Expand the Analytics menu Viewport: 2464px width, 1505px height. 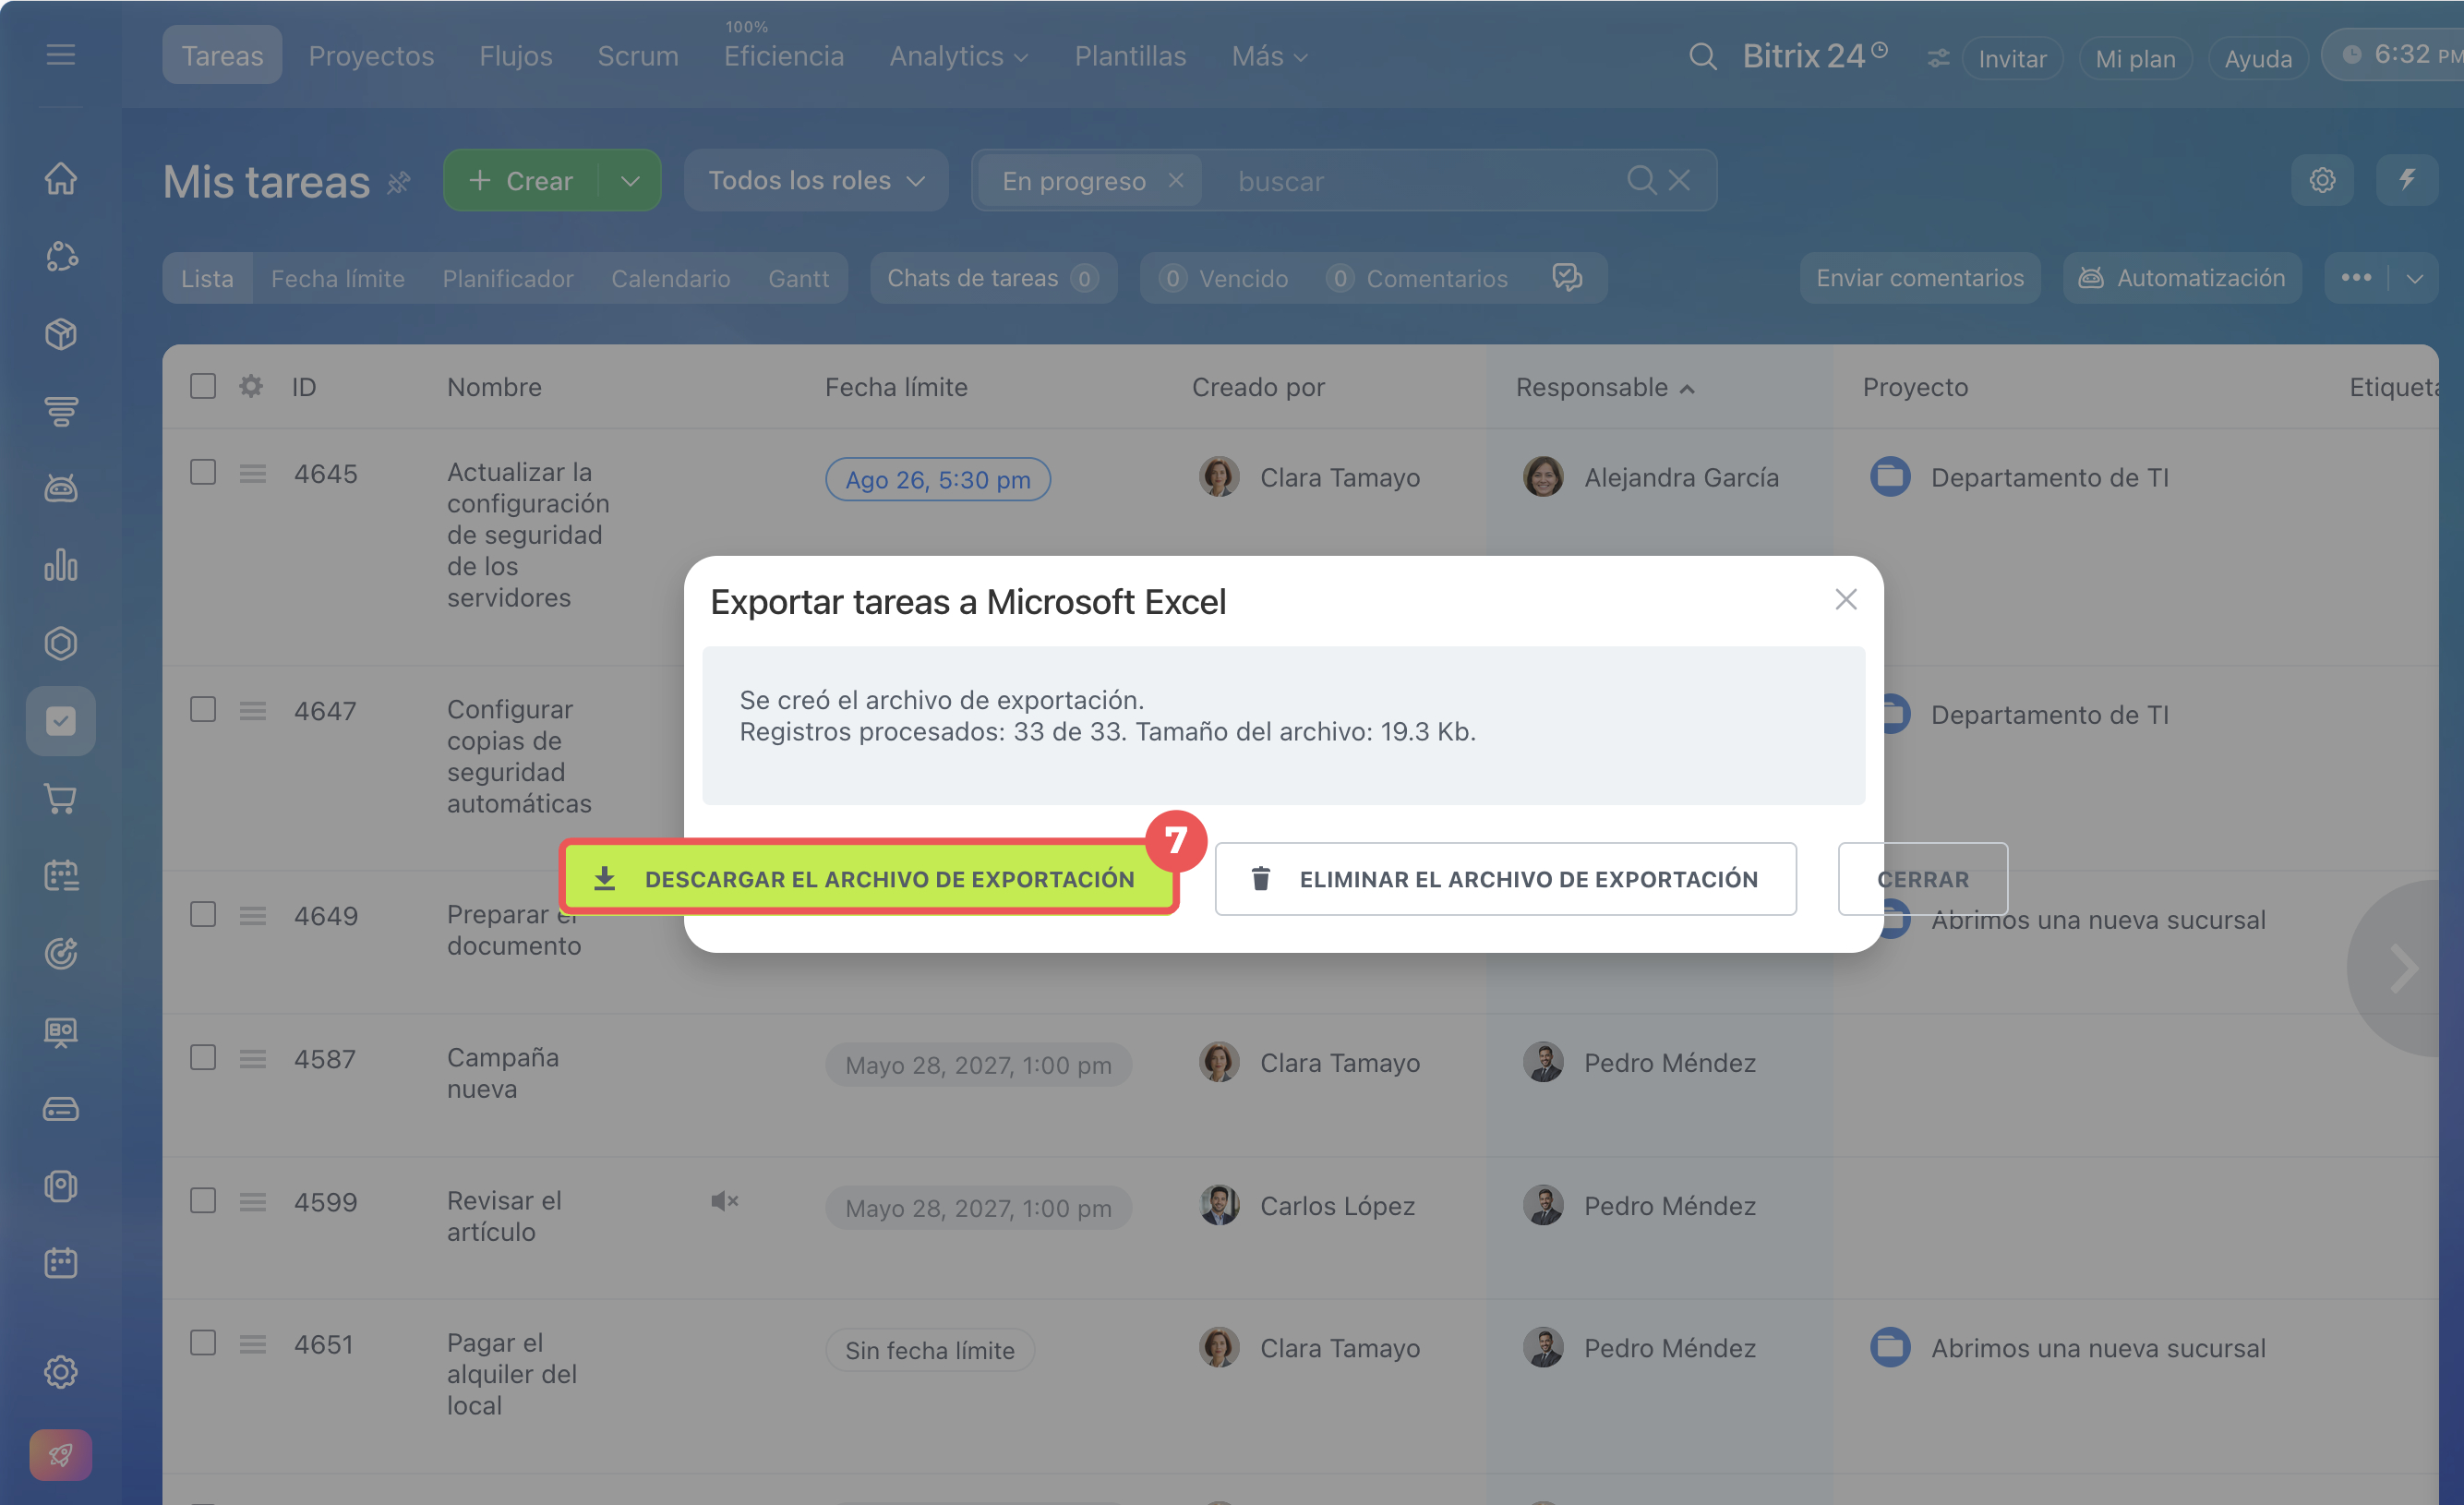point(958,56)
